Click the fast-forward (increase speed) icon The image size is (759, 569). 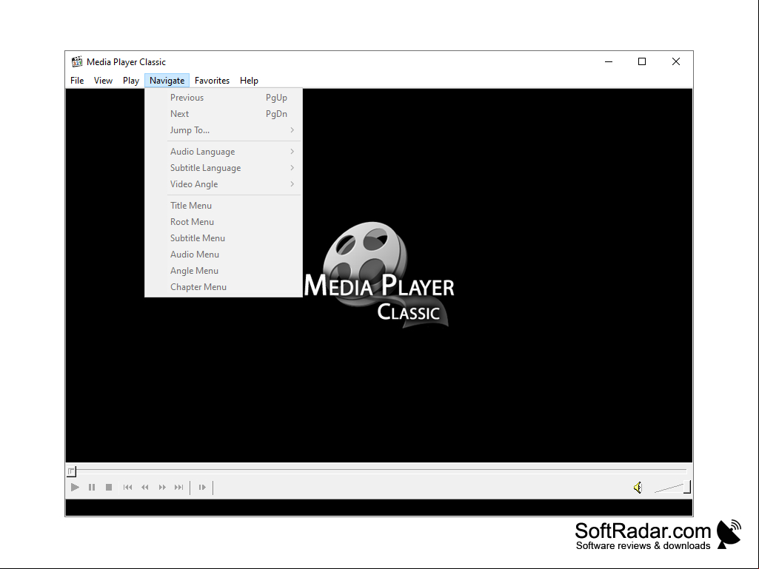(x=162, y=487)
